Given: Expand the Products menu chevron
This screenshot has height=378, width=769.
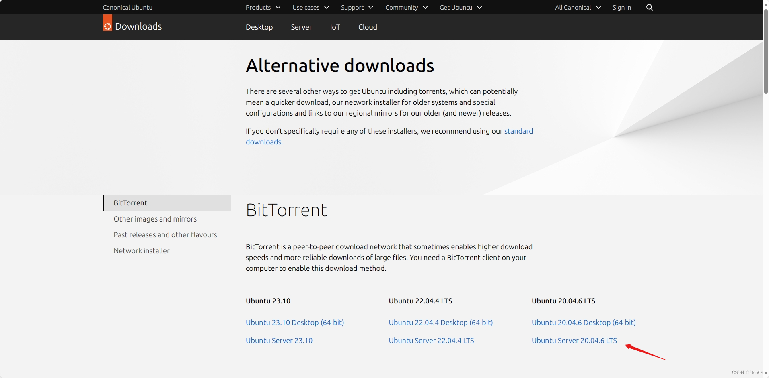Looking at the screenshot, I should pyautogui.click(x=278, y=7).
